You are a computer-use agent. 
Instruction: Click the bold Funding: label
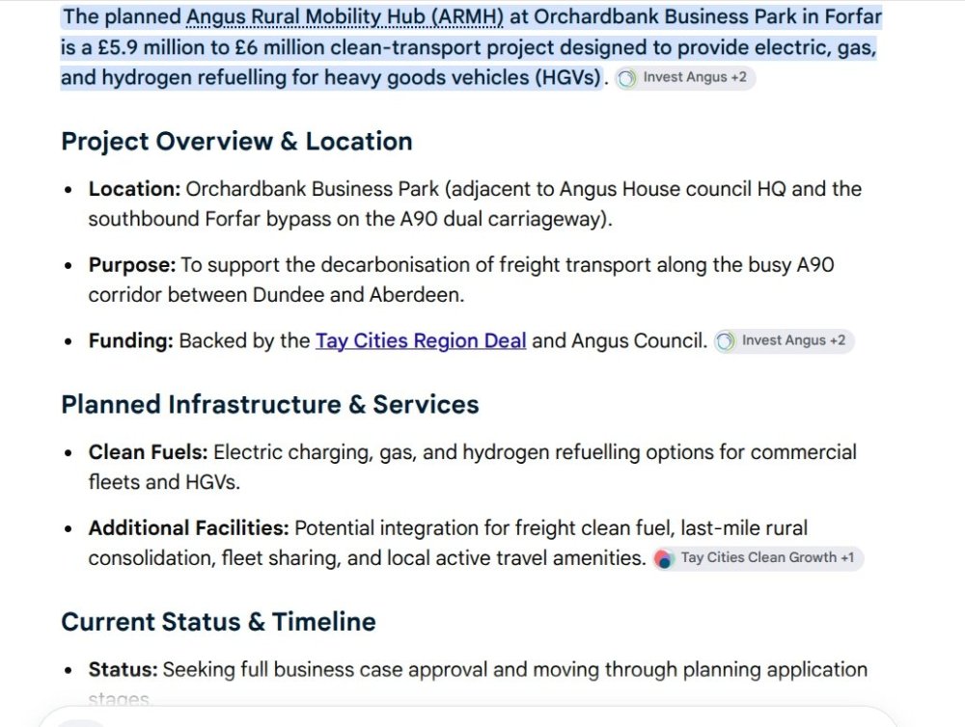(x=130, y=340)
